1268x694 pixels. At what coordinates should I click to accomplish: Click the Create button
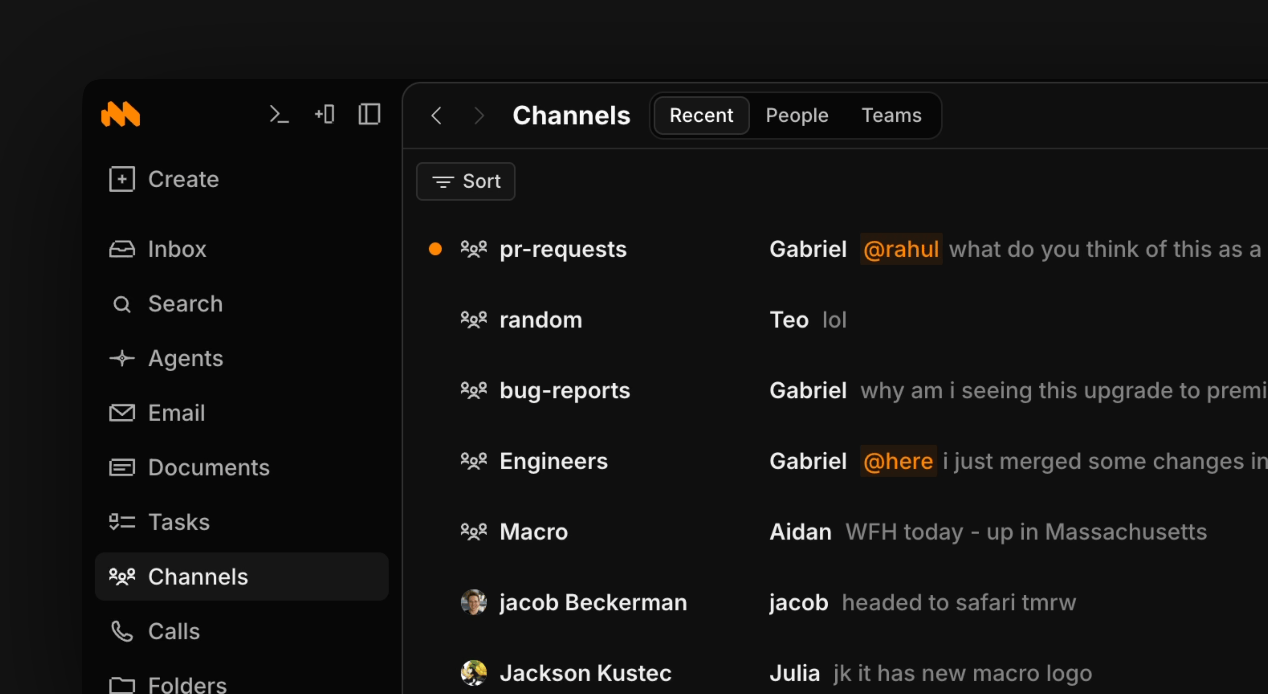click(x=164, y=179)
